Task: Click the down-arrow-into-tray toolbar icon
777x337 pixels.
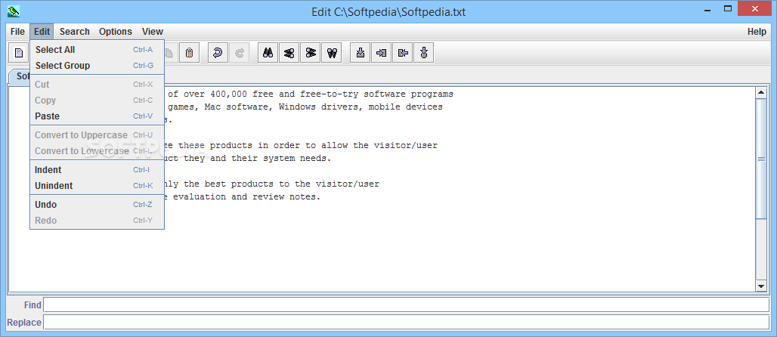Action: (x=361, y=53)
